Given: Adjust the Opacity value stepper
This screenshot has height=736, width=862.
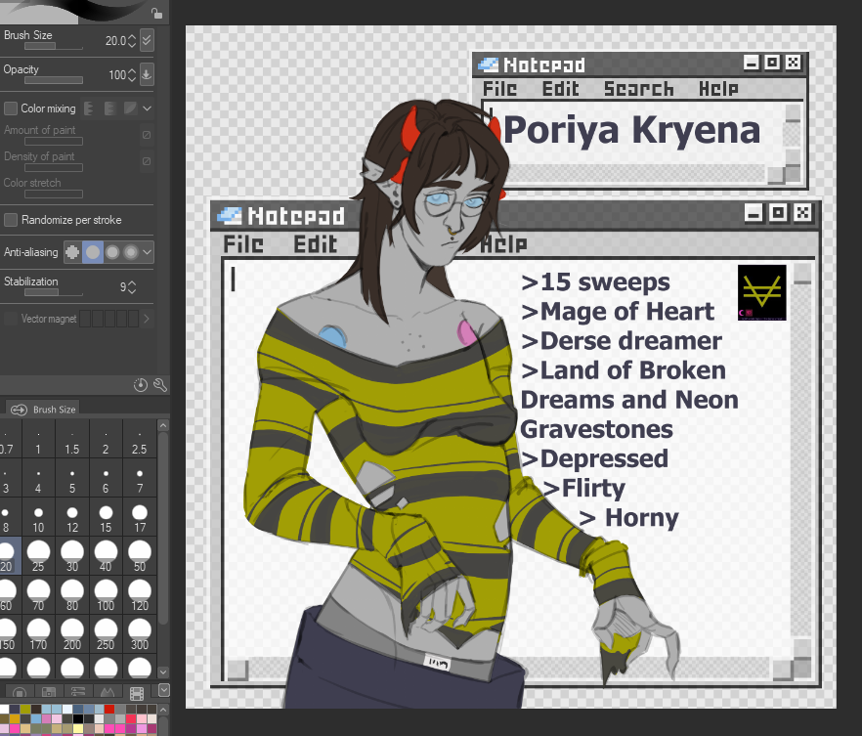Looking at the screenshot, I should click(x=132, y=74).
